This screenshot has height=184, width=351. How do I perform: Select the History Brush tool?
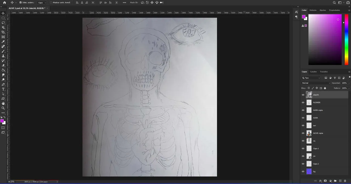(3, 61)
